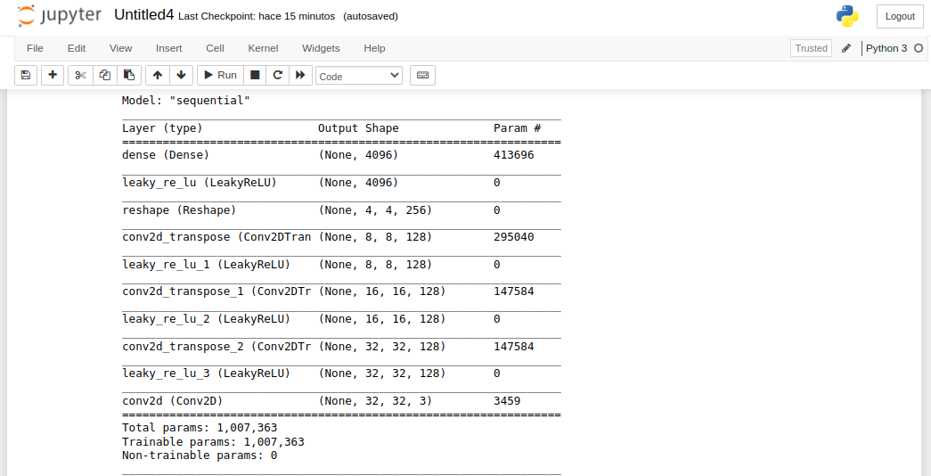Open the Kernel menu

pyautogui.click(x=263, y=48)
